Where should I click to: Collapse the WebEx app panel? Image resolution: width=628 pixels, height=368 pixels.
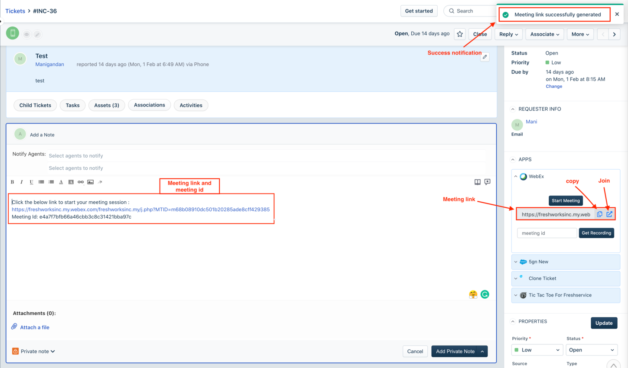tap(516, 176)
